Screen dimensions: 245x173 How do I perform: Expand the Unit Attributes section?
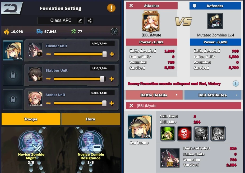[x=213, y=95]
